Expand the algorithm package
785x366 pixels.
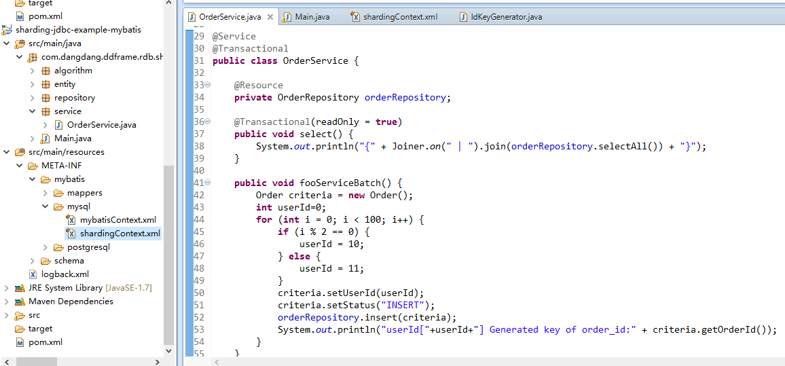(33, 71)
